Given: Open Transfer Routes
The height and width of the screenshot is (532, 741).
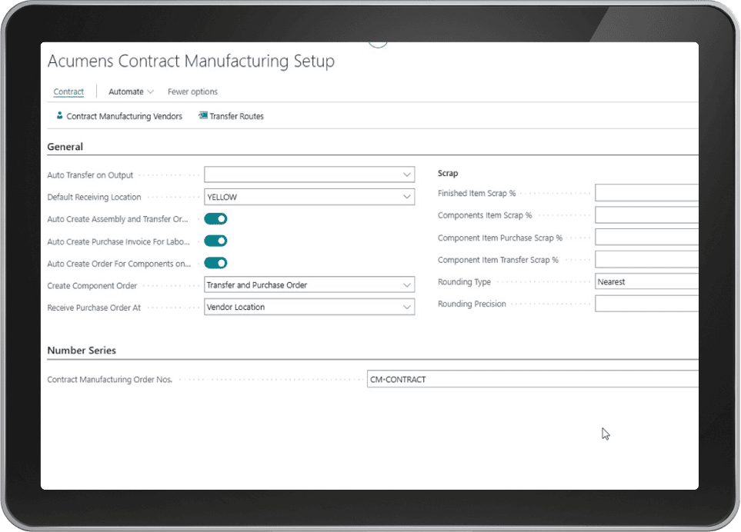Looking at the screenshot, I should (231, 116).
